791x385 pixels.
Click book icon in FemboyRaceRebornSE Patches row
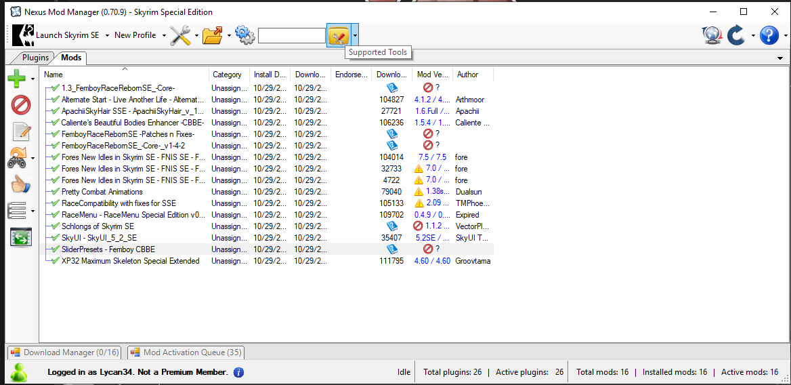(392, 134)
